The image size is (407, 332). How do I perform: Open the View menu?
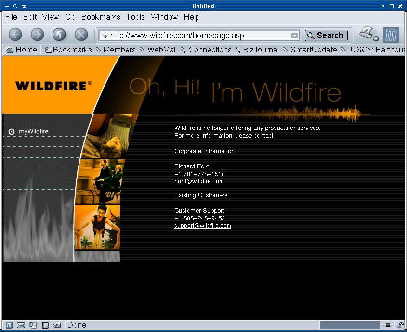click(51, 17)
